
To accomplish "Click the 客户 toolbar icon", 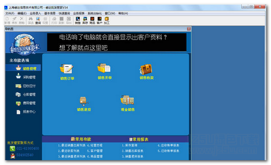I will click(x=99, y=21).
